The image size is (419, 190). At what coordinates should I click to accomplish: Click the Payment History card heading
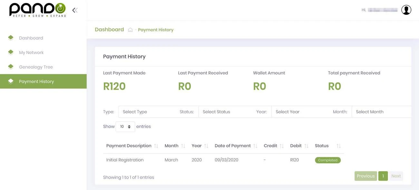click(124, 56)
